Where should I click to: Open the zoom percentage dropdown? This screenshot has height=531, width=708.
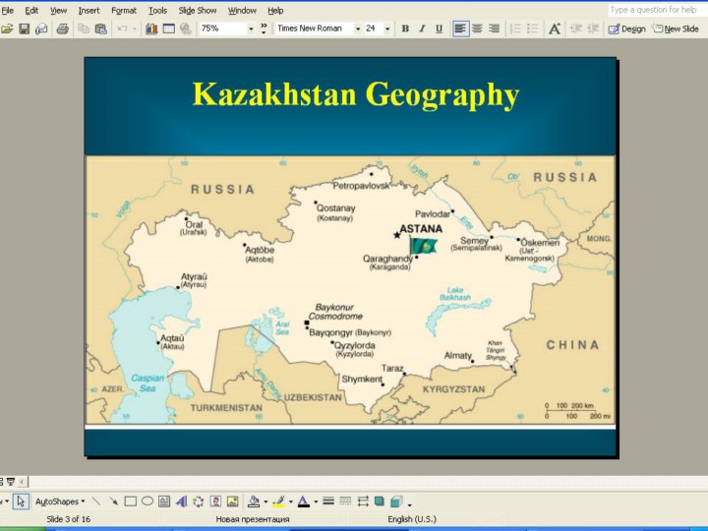251,29
